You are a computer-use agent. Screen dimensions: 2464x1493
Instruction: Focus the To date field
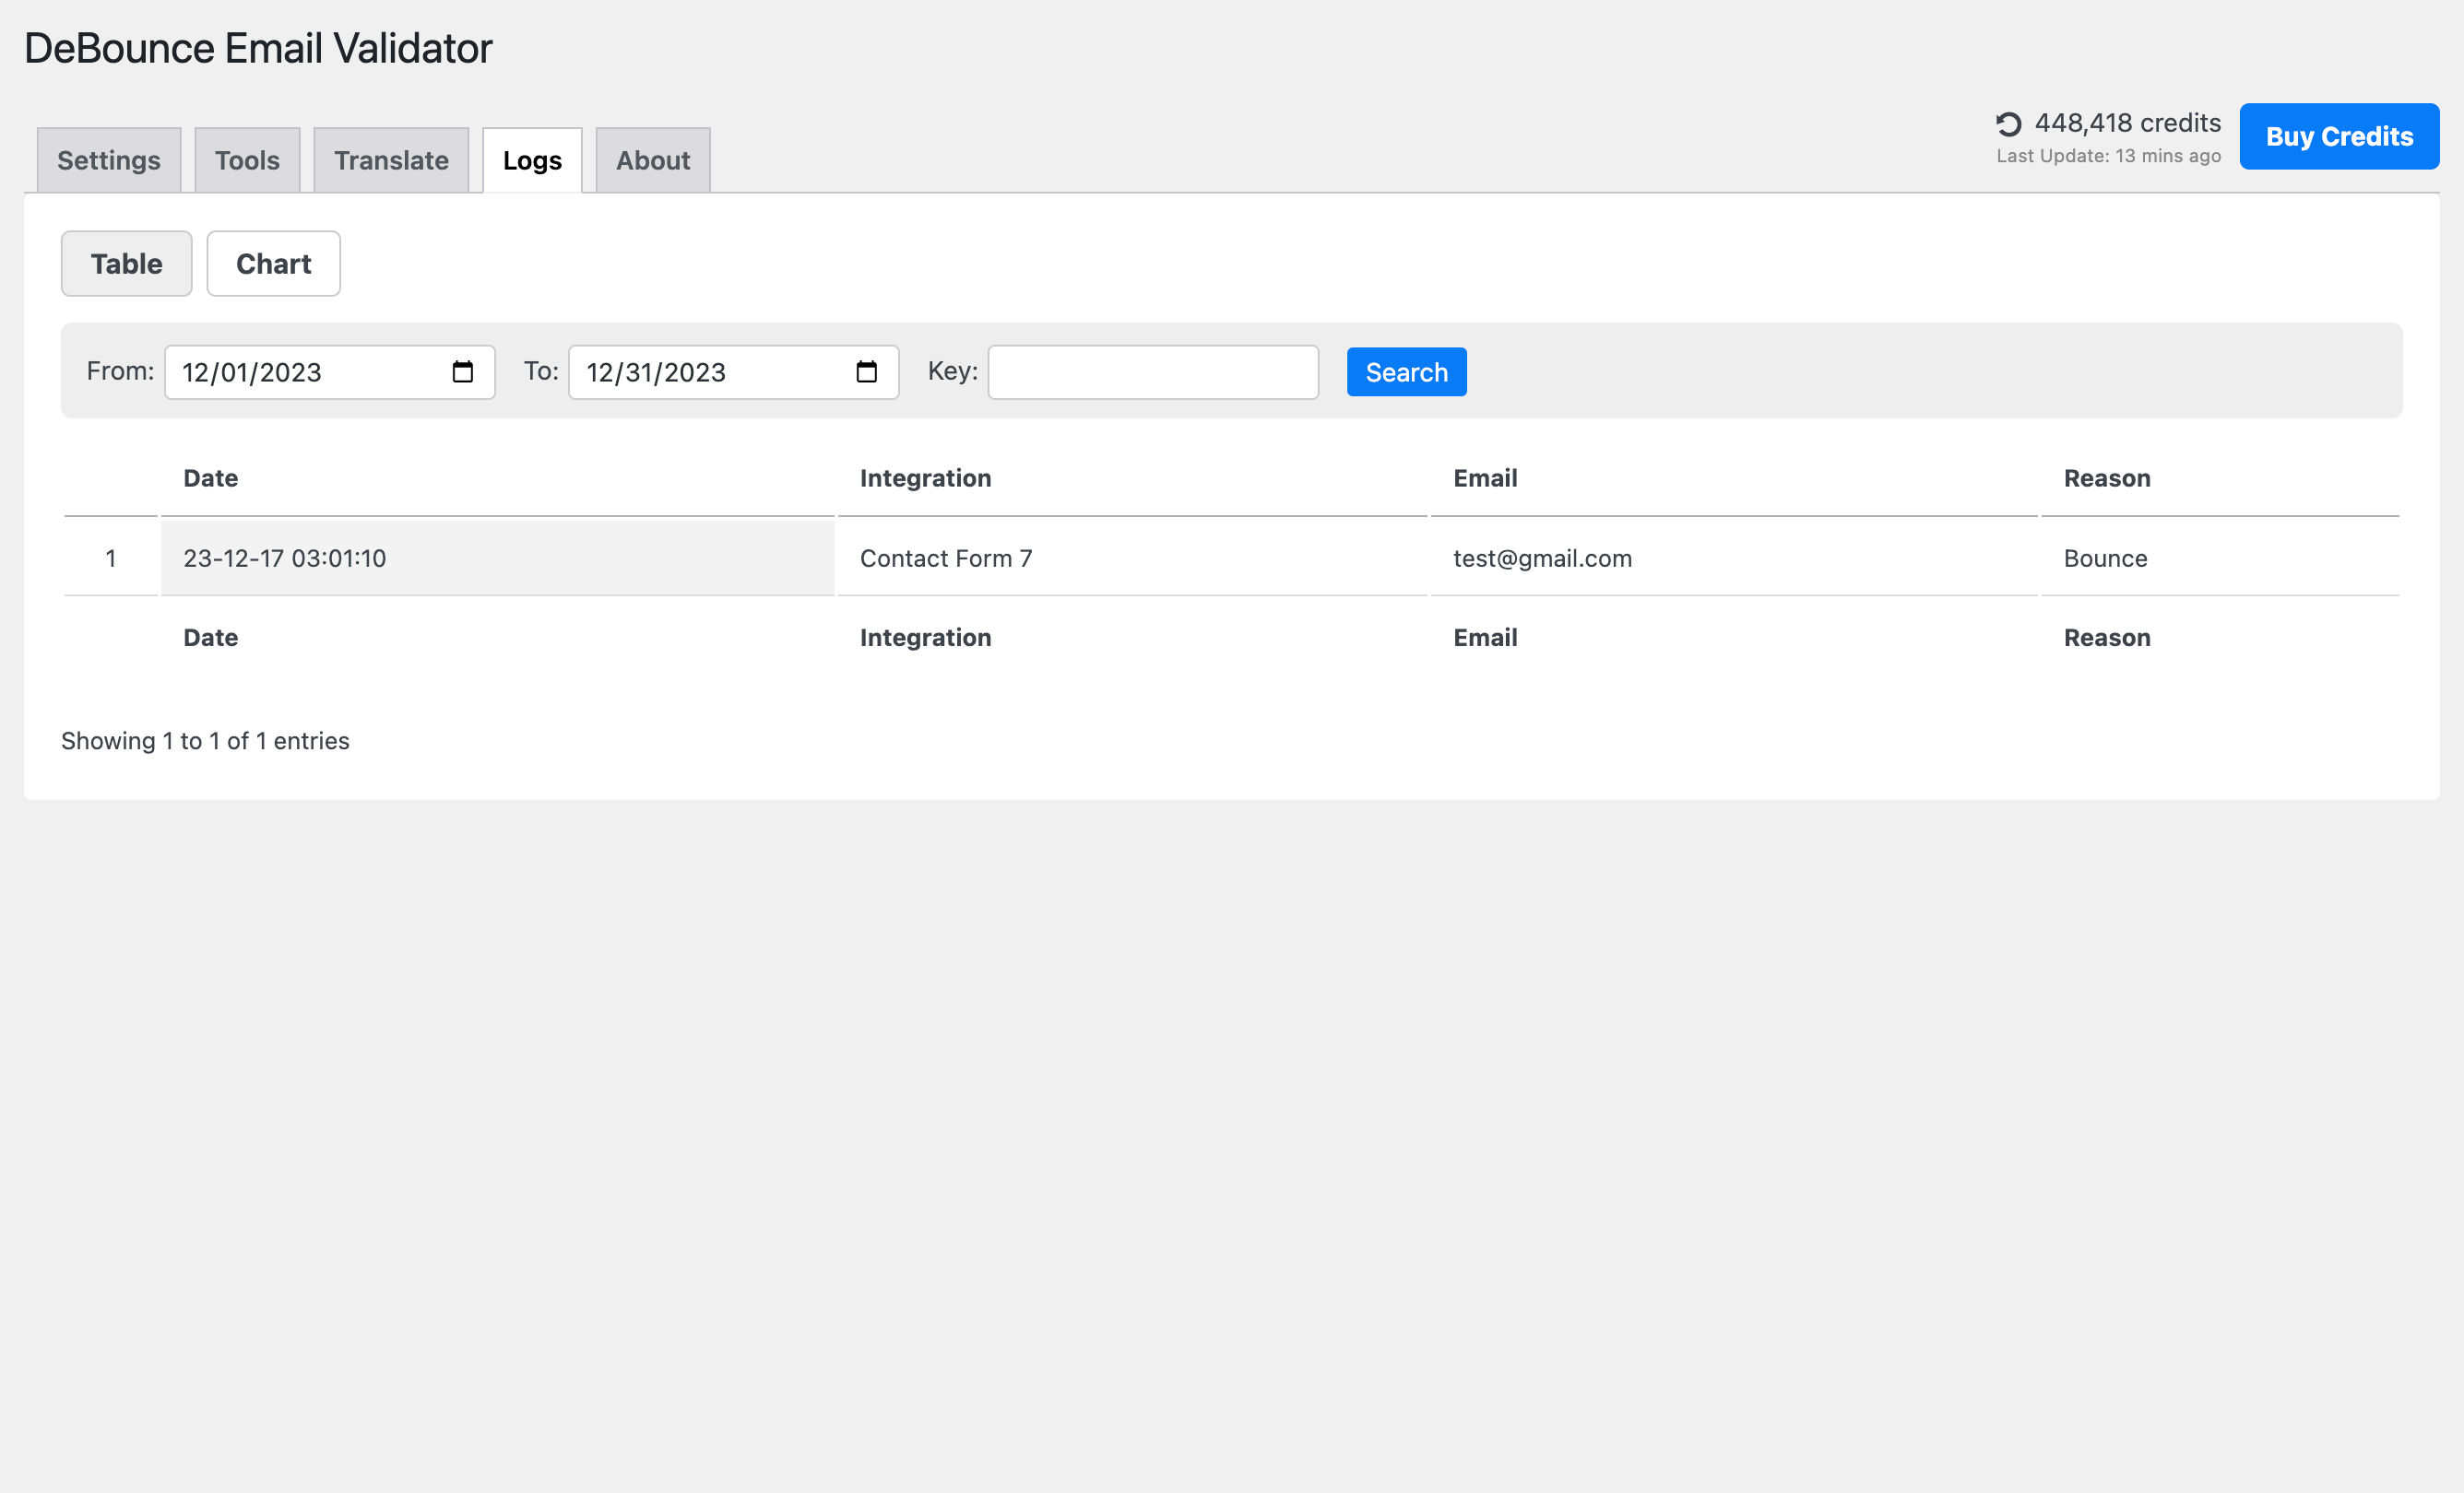click(733, 371)
